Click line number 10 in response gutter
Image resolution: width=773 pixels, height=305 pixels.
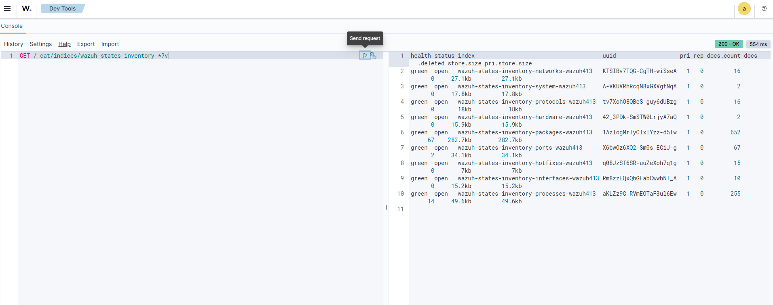[400, 194]
